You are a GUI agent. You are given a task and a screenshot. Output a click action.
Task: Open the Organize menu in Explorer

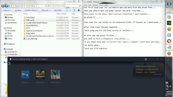[x=7, y=10]
